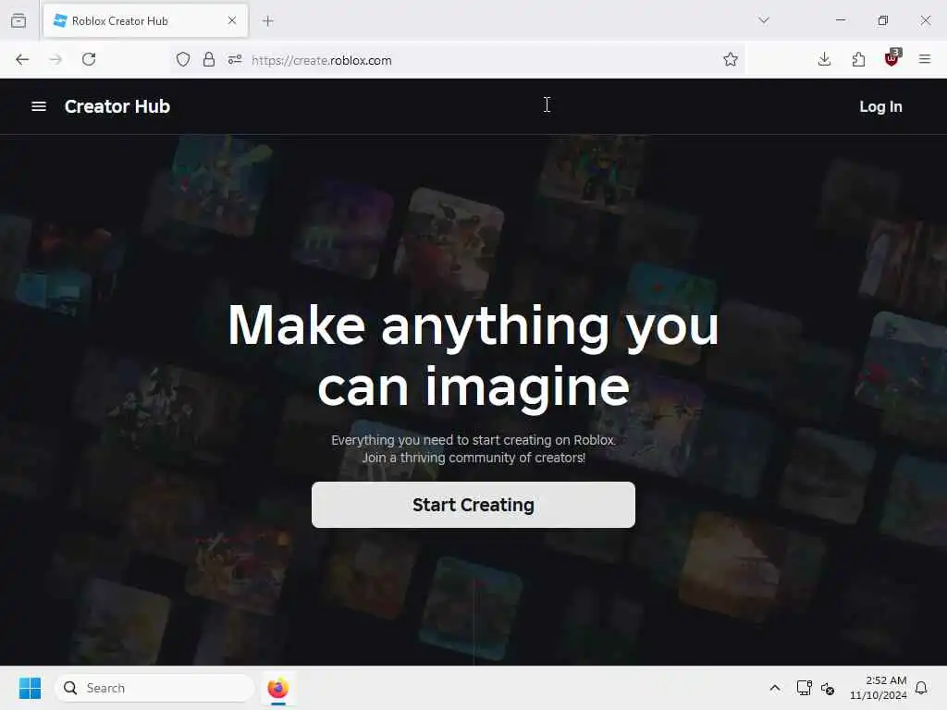Click the 'Make anything you can imagine' headline
This screenshot has height=710, width=947.
pos(473,356)
